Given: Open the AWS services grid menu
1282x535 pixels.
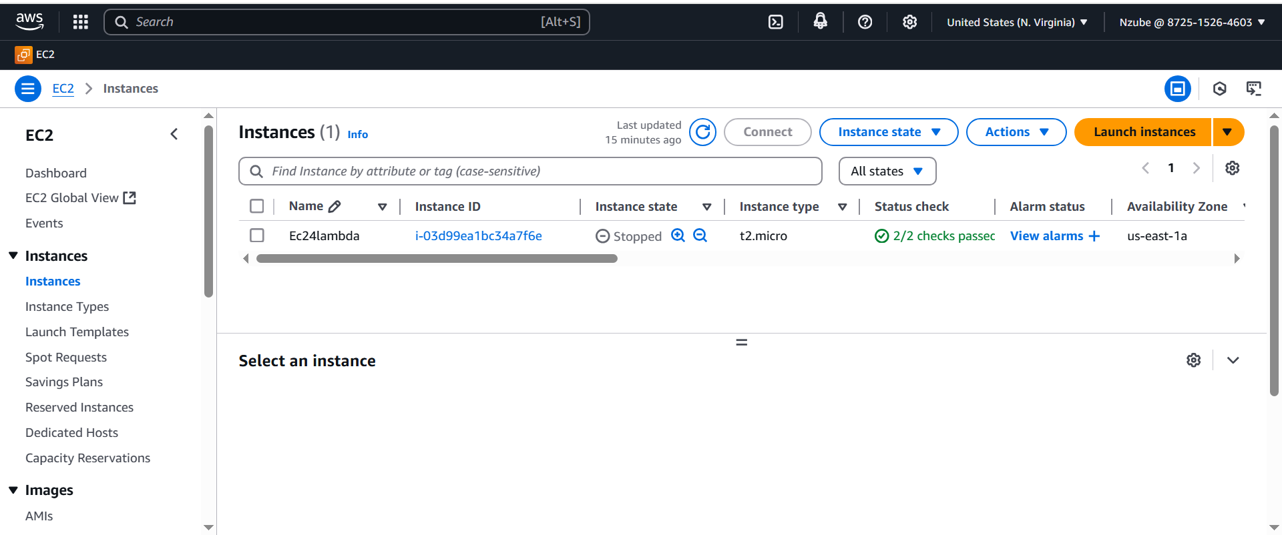Looking at the screenshot, I should tap(81, 22).
